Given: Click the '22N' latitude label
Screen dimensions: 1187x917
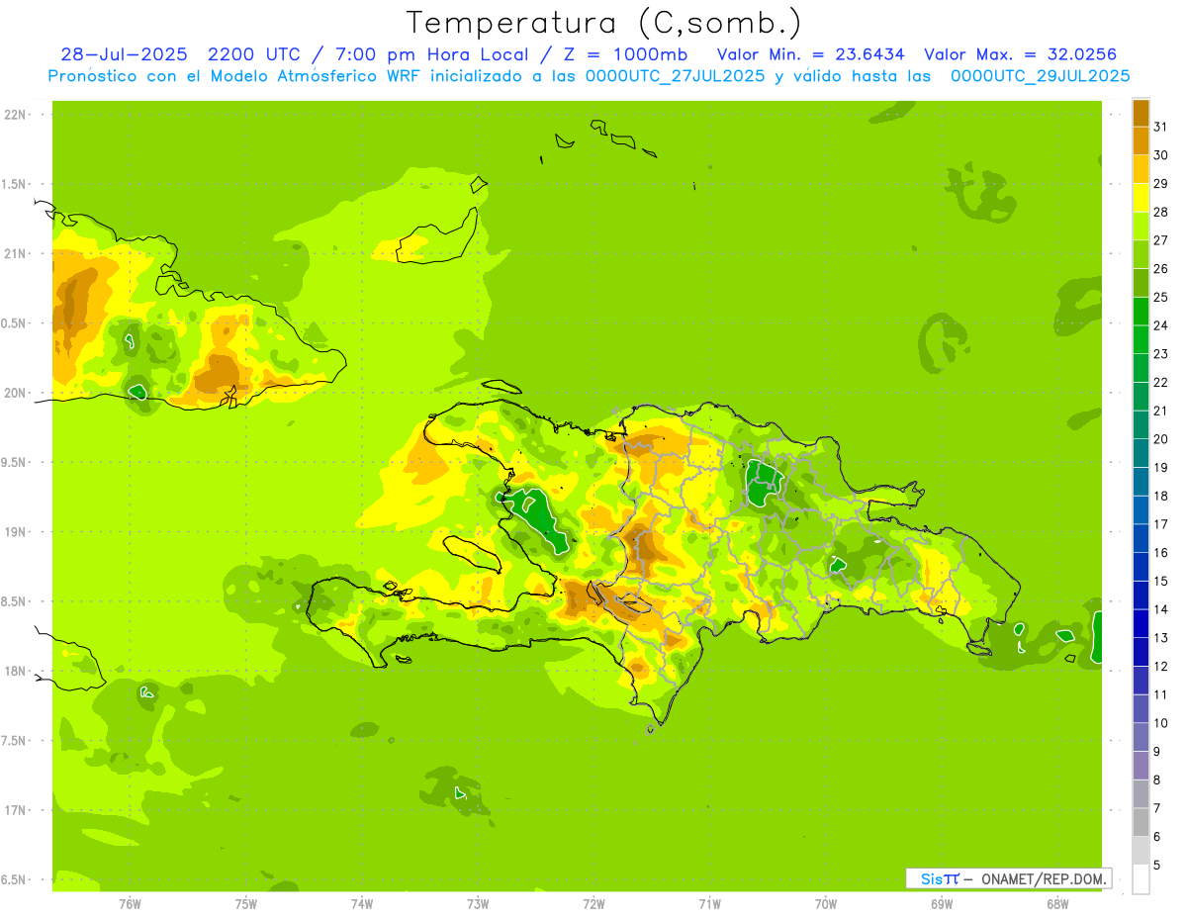Looking at the screenshot, I should (14, 115).
